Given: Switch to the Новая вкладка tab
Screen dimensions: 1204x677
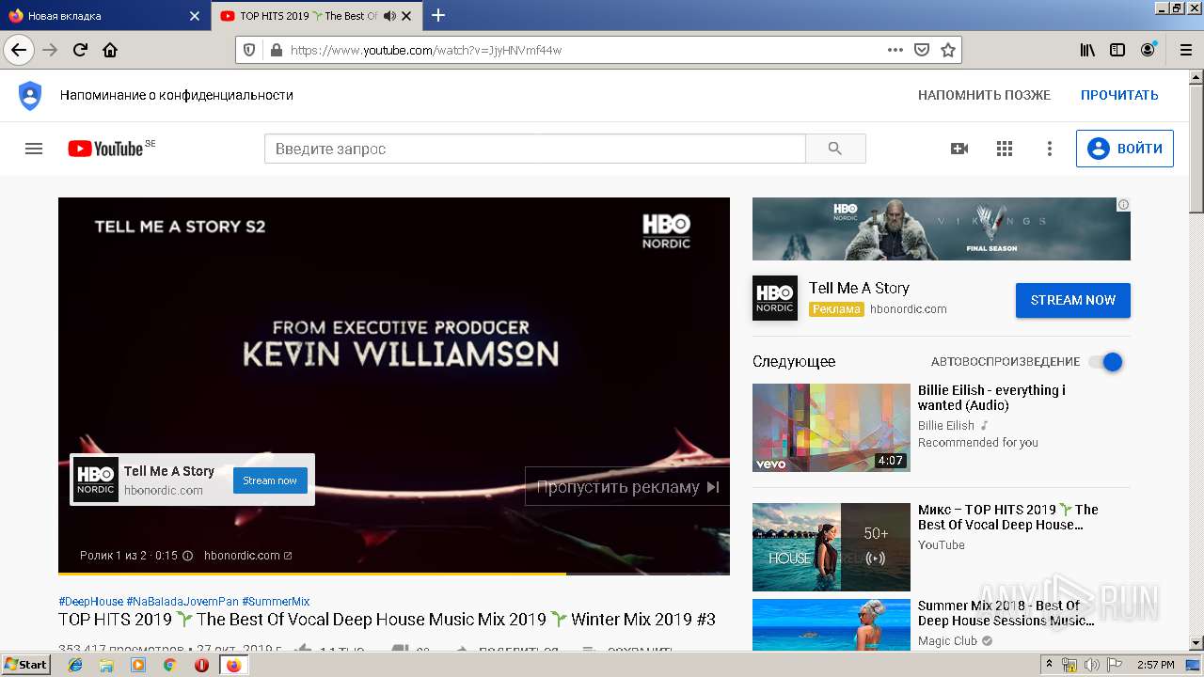Looking at the screenshot, I should click(103, 16).
